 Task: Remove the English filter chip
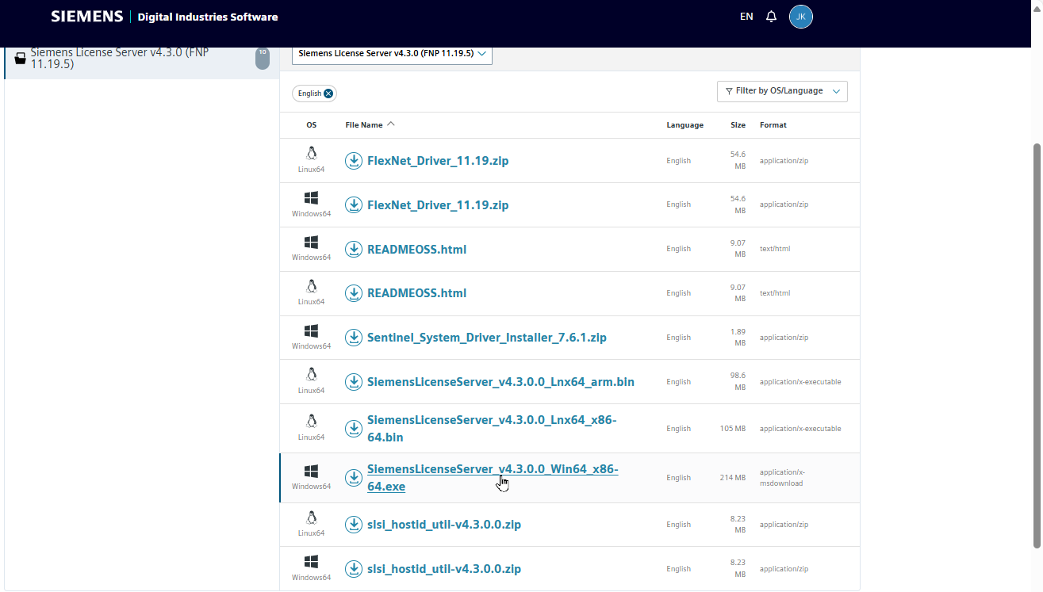click(328, 94)
